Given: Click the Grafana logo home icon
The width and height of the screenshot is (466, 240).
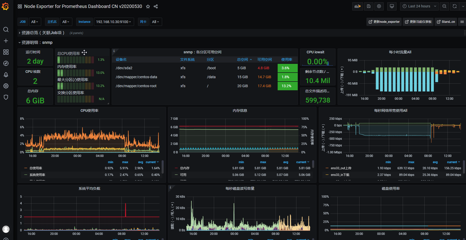Looking at the screenshot, I should (5, 6).
